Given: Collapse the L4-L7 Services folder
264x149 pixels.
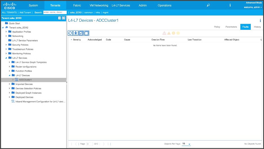Looking at the screenshot, I should [x=6, y=58].
